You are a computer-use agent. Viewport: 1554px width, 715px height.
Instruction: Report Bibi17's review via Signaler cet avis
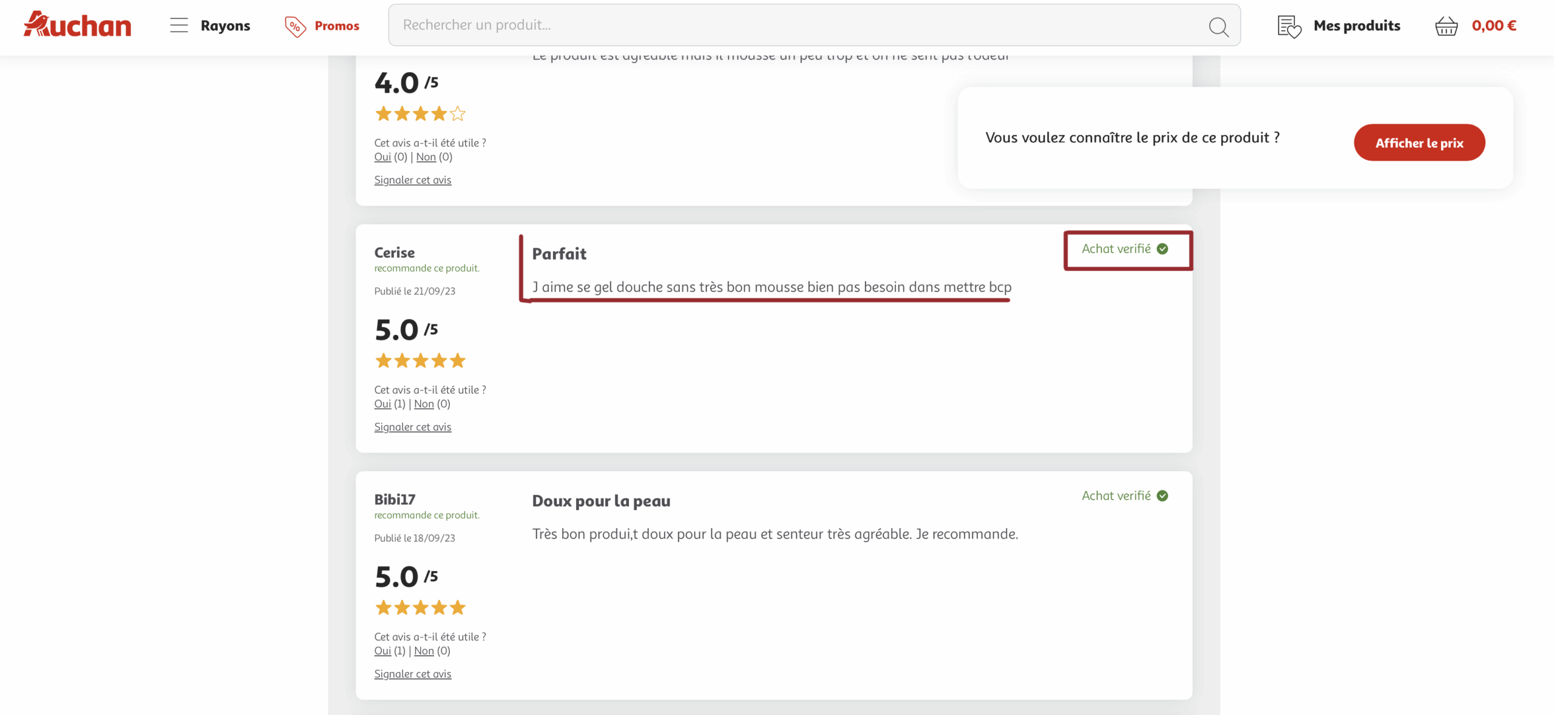click(x=413, y=674)
